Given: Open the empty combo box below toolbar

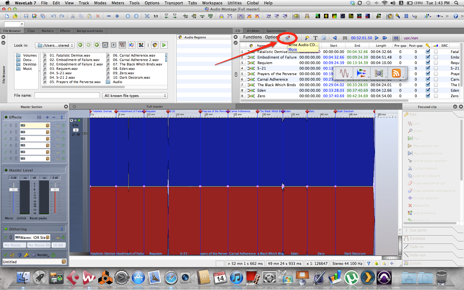Looking at the screenshot, I should [14, 24].
